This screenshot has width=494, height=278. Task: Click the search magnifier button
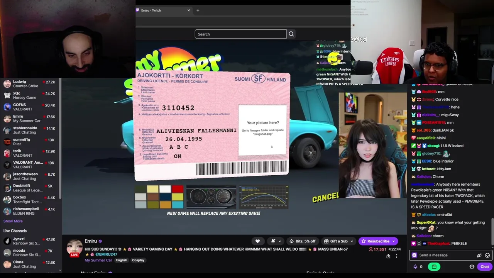coord(291,34)
